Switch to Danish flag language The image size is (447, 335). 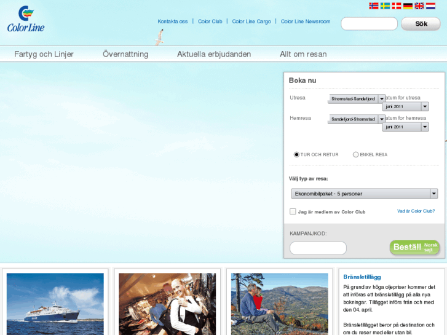coord(396,6)
